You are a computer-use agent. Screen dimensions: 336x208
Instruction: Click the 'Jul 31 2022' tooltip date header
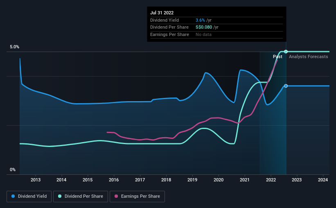[x=163, y=13]
